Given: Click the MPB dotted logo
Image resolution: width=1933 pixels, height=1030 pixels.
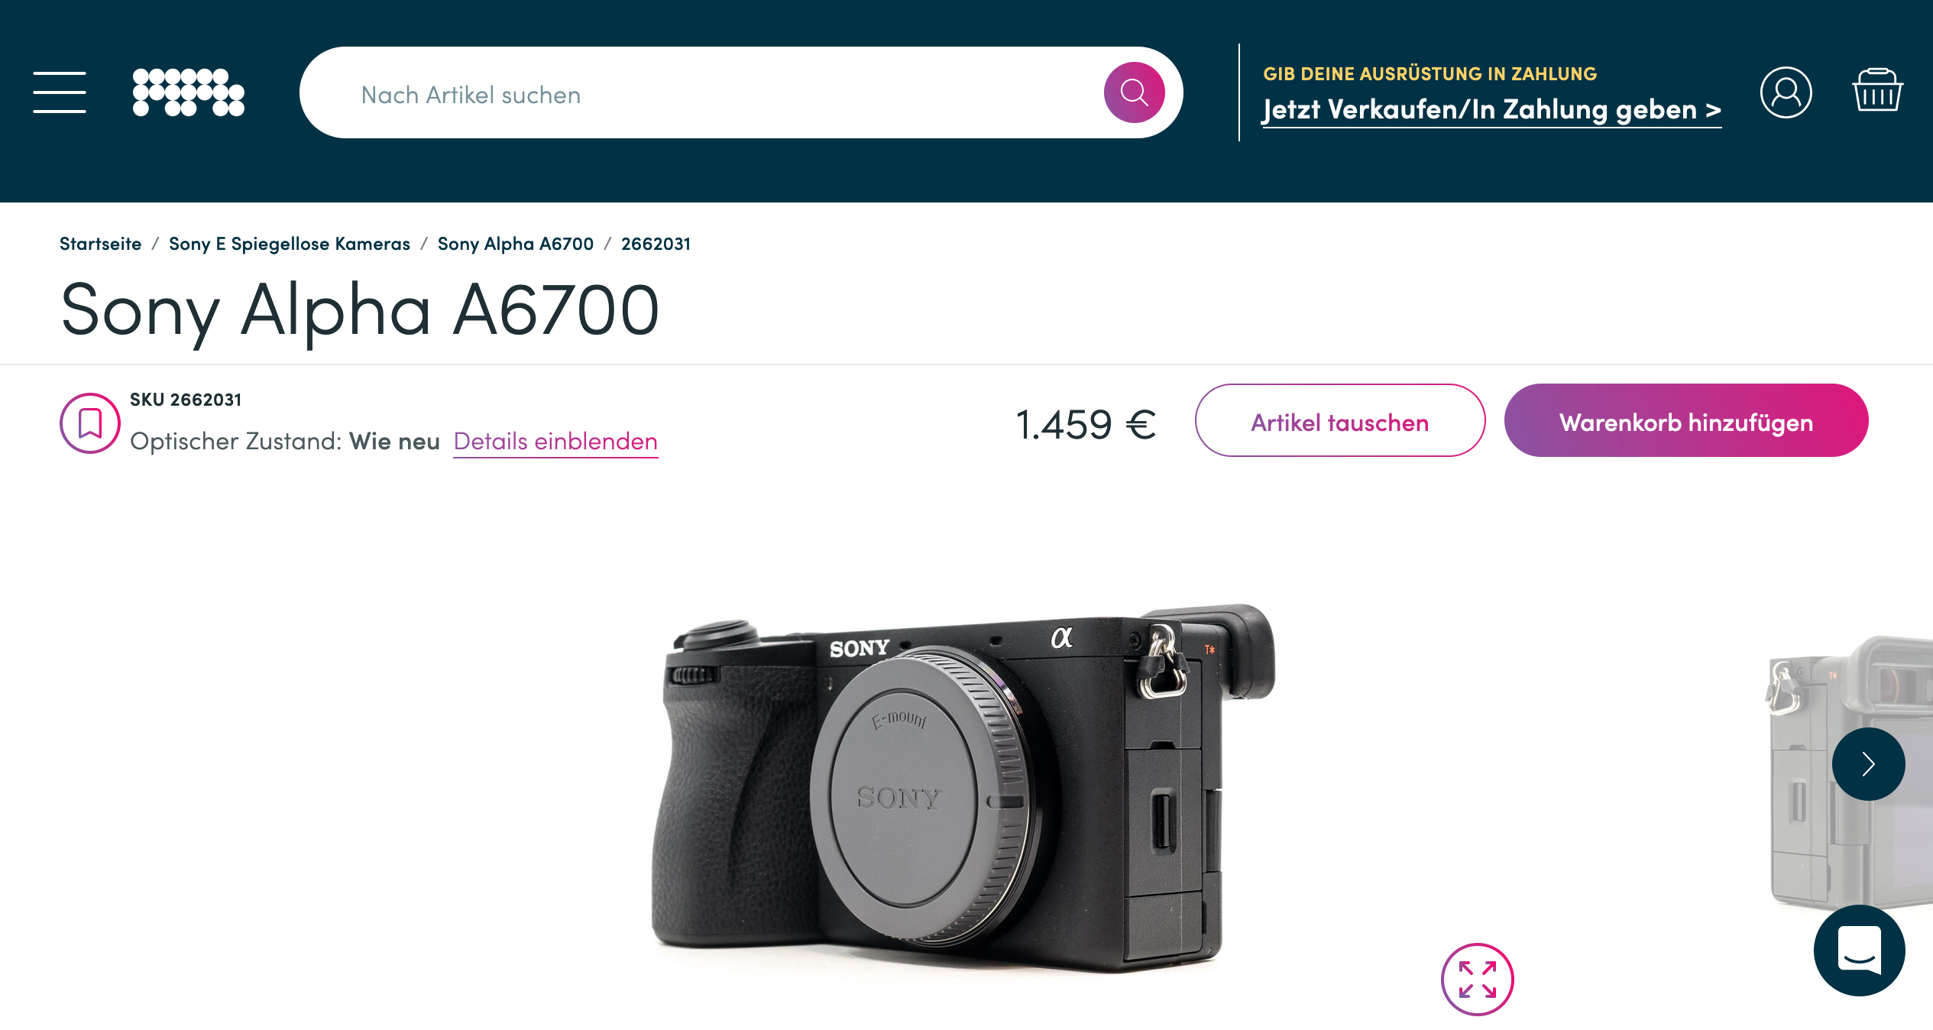Looking at the screenshot, I should coord(188,92).
